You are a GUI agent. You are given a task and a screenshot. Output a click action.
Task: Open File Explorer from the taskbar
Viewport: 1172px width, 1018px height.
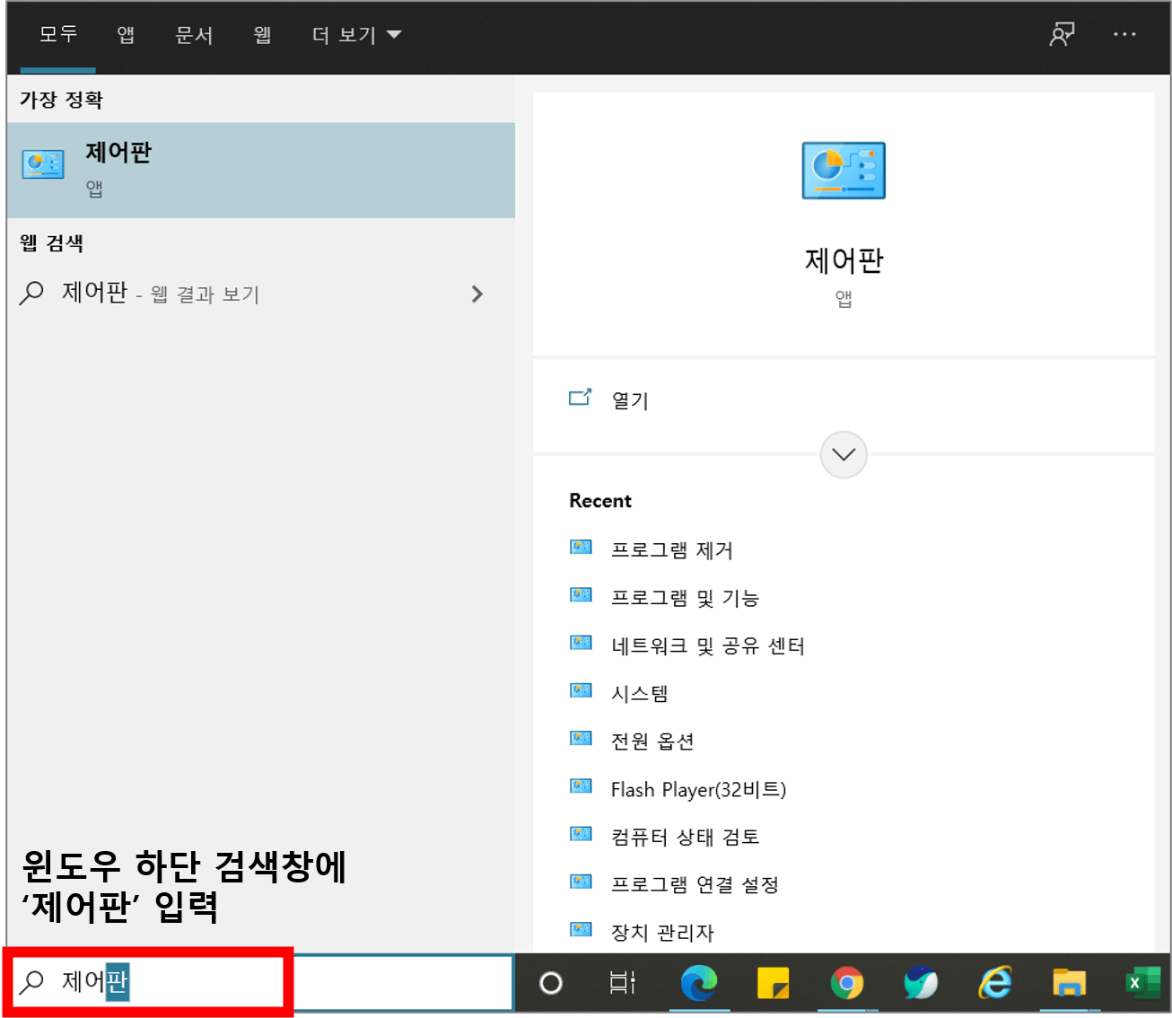click(1070, 983)
